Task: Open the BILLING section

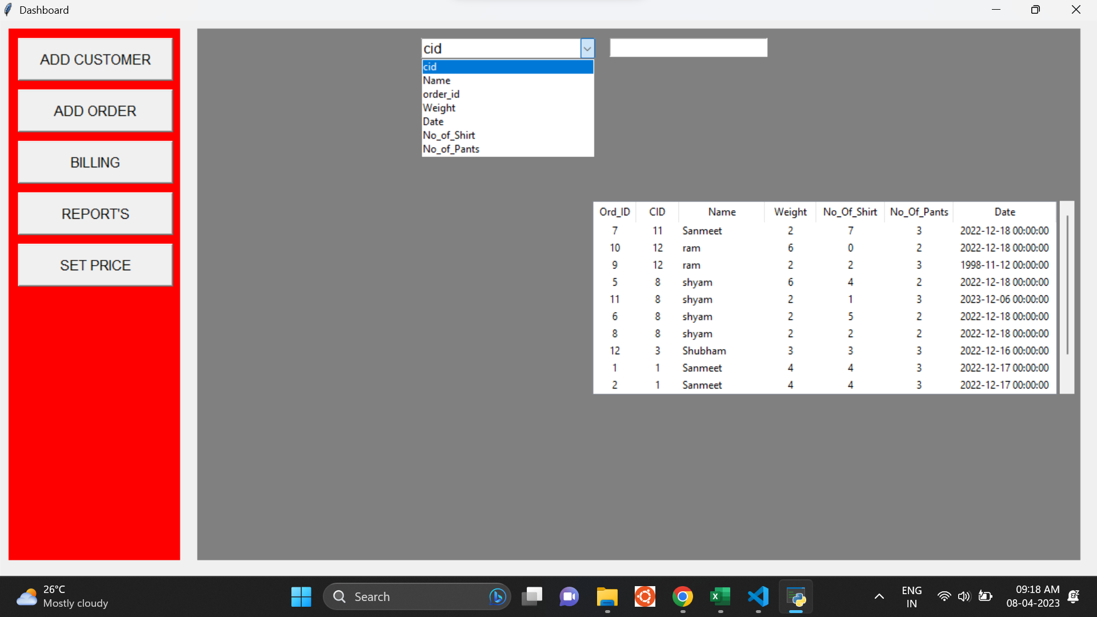Action: click(x=95, y=162)
